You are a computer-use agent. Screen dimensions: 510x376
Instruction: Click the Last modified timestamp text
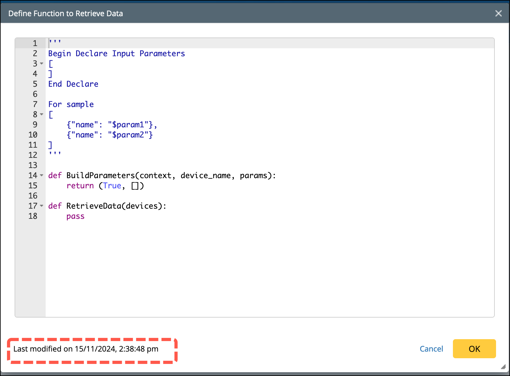coord(86,349)
